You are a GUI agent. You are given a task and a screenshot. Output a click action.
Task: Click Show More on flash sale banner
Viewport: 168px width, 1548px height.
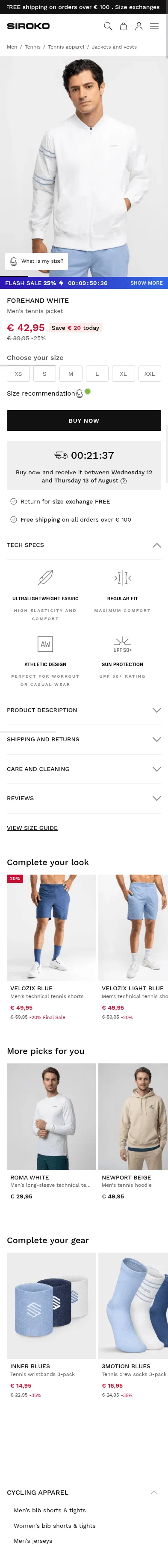(147, 283)
